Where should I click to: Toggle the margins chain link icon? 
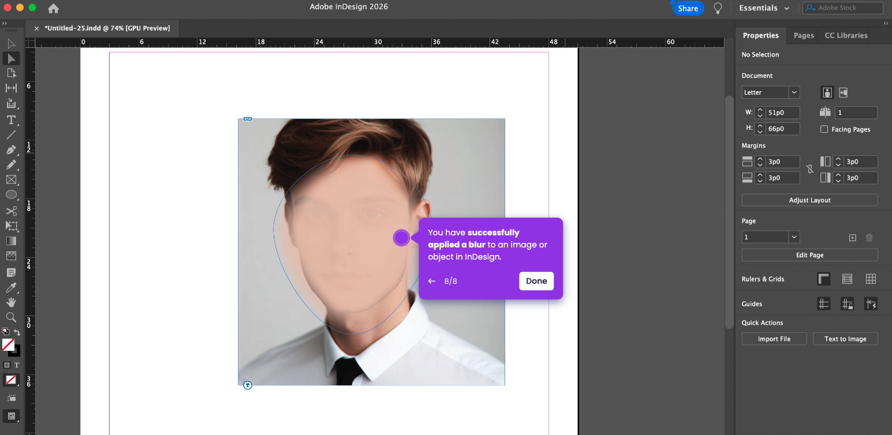(809, 170)
